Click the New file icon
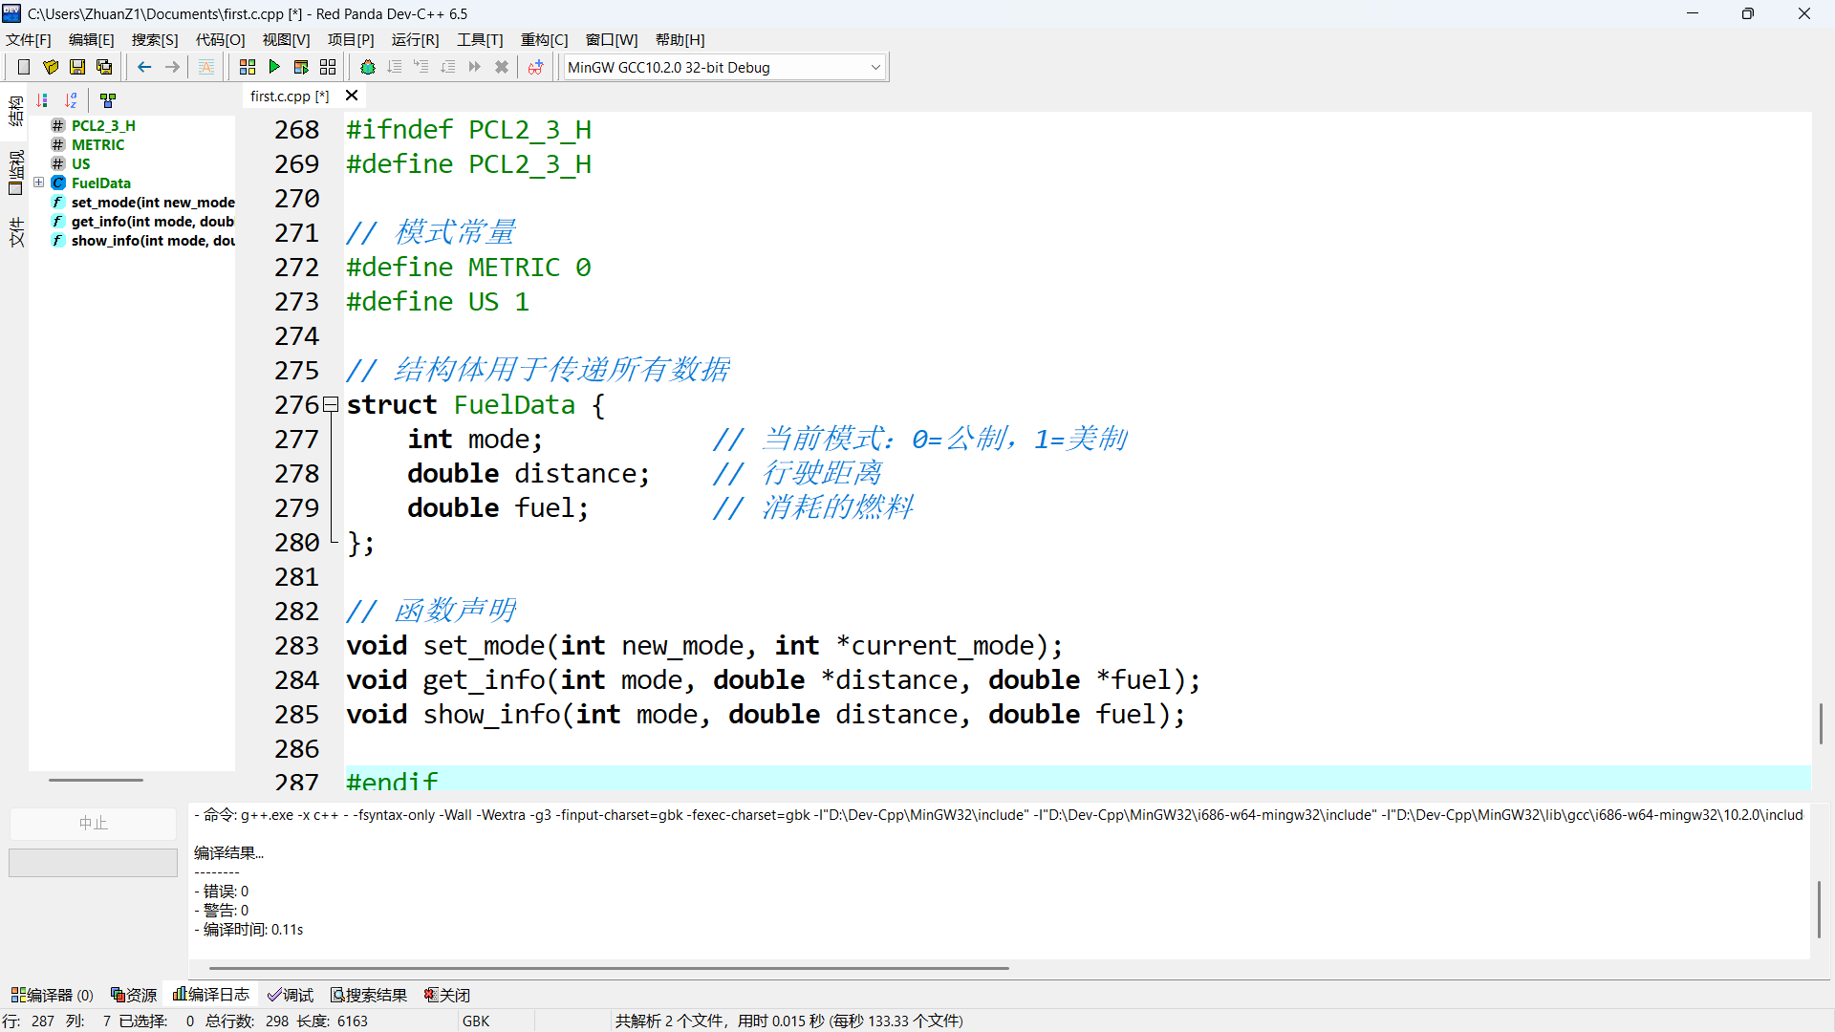This screenshot has width=1835, height=1032. pos(24,67)
